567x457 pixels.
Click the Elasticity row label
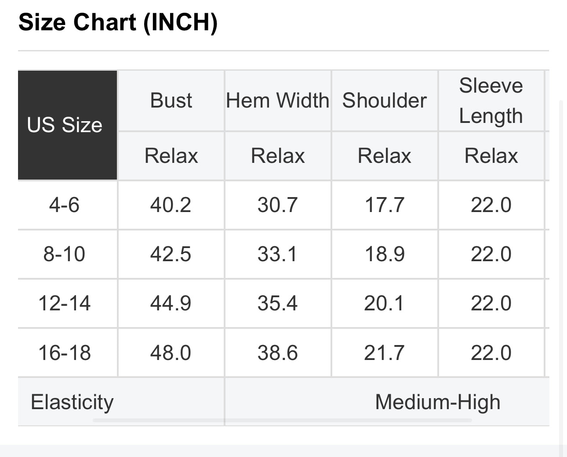pos(73,402)
